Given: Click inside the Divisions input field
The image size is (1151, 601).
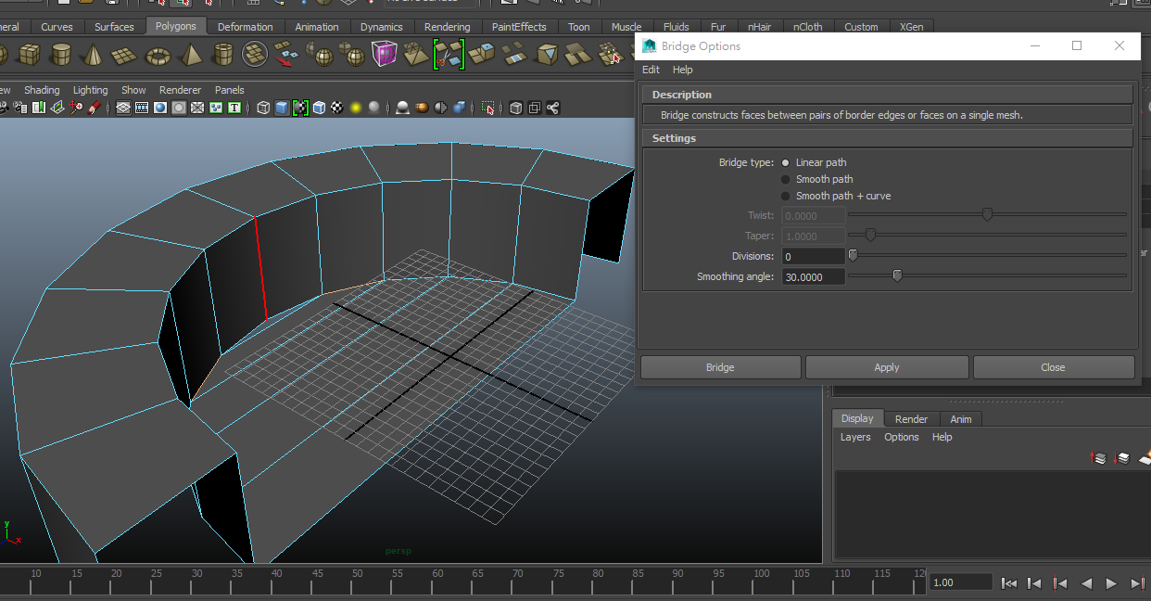Looking at the screenshot, I should pyautogui.click(x=812, y=255).
